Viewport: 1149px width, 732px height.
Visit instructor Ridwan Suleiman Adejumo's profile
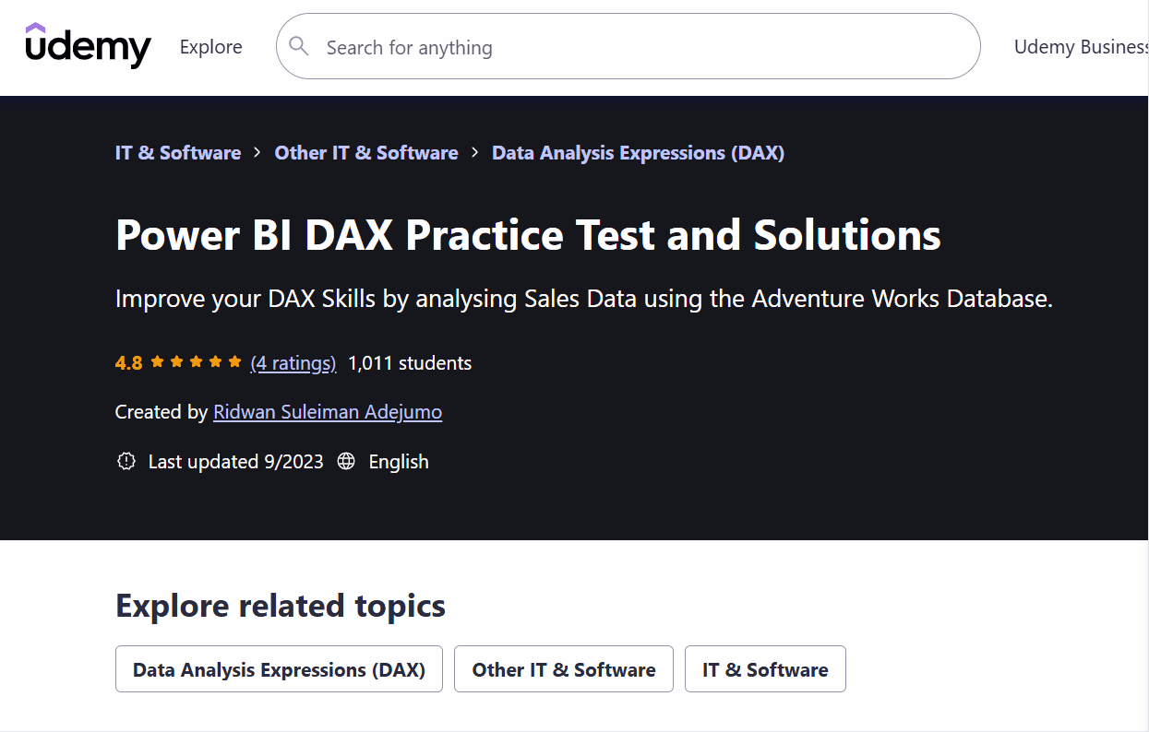pos(328,412)
